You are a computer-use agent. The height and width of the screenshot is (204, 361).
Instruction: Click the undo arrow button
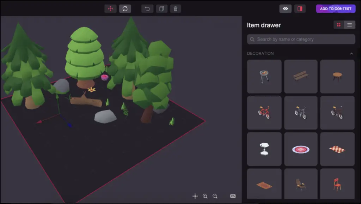(147, 9)
